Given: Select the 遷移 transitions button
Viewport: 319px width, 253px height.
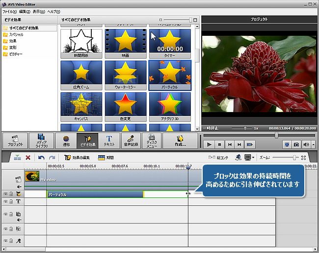Looking at the screenshot, I should coord(66,140).
